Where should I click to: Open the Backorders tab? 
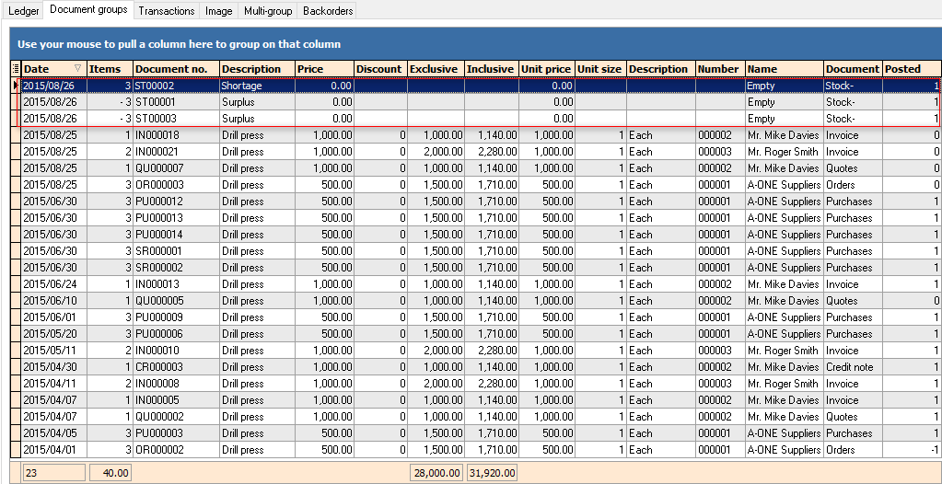tap(327, 11)
